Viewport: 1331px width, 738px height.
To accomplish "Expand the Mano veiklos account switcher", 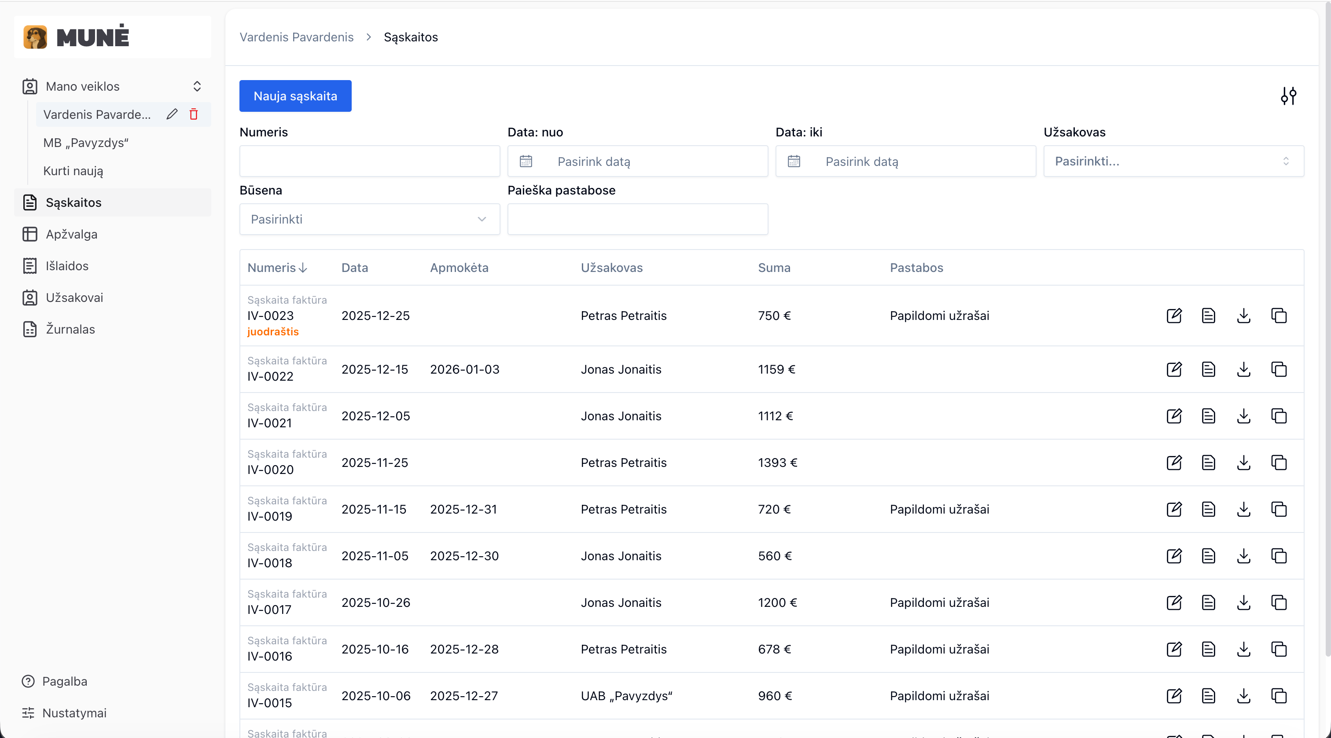I will (197, 86).
